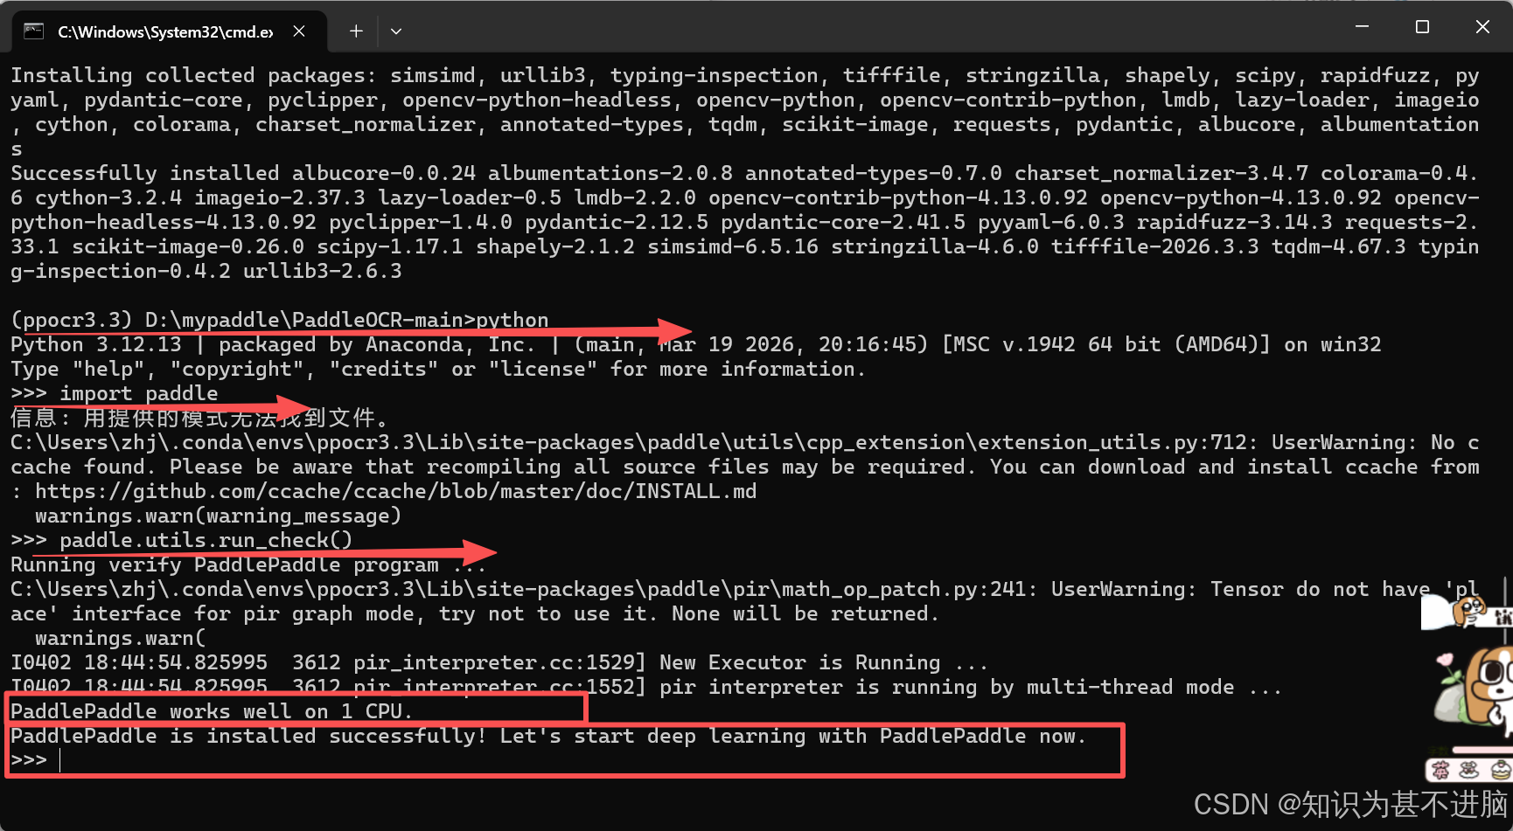Click the "Successfully installed" text
Image resolution: width=1513 pixels, height=831 pixels.
pyautogui.click(x=145, y=173)
